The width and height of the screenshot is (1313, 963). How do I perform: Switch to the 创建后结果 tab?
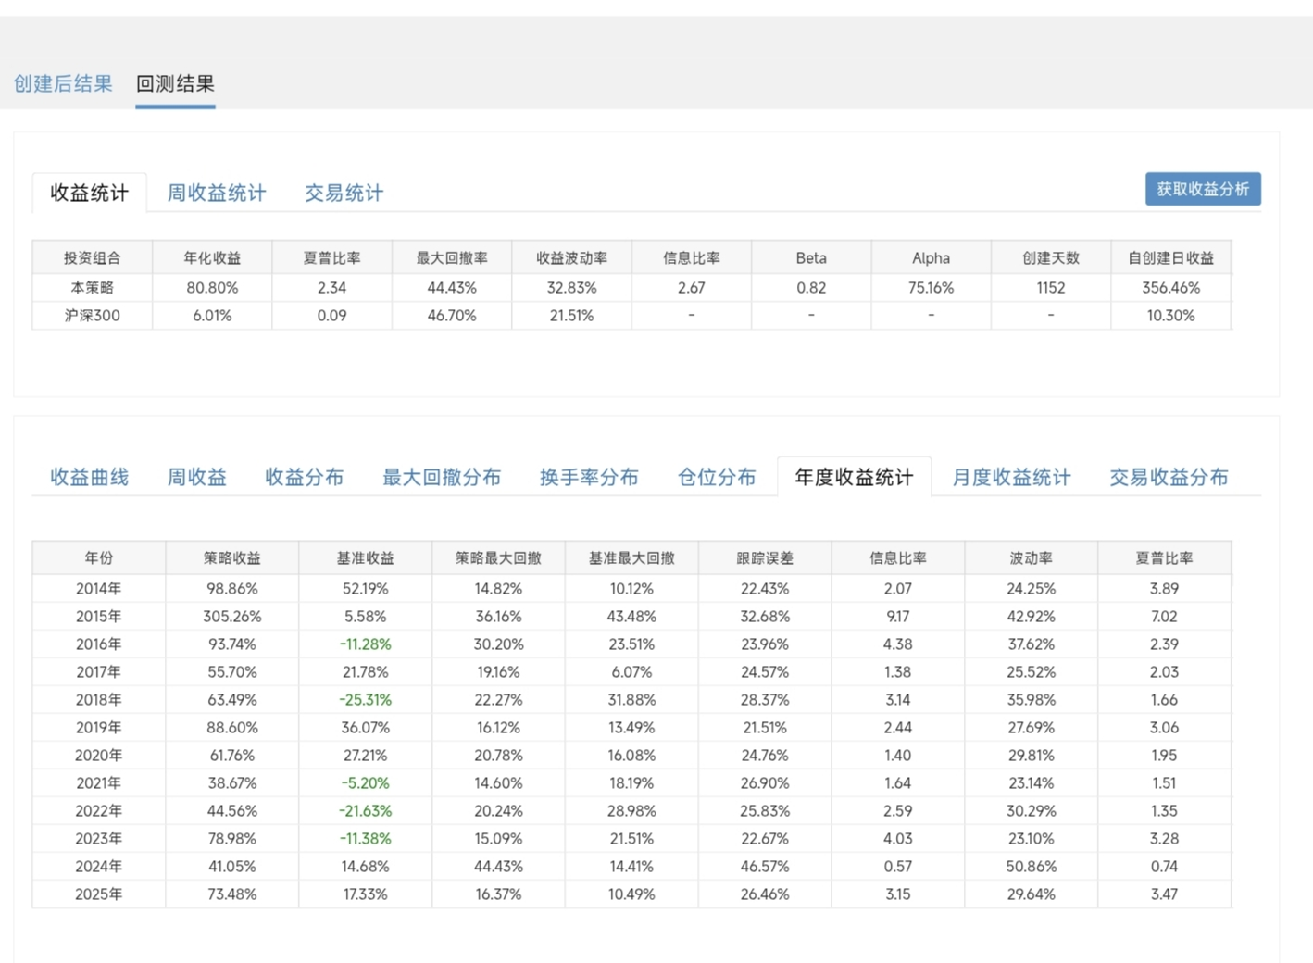pyautogui.click(x=63, y=84)
